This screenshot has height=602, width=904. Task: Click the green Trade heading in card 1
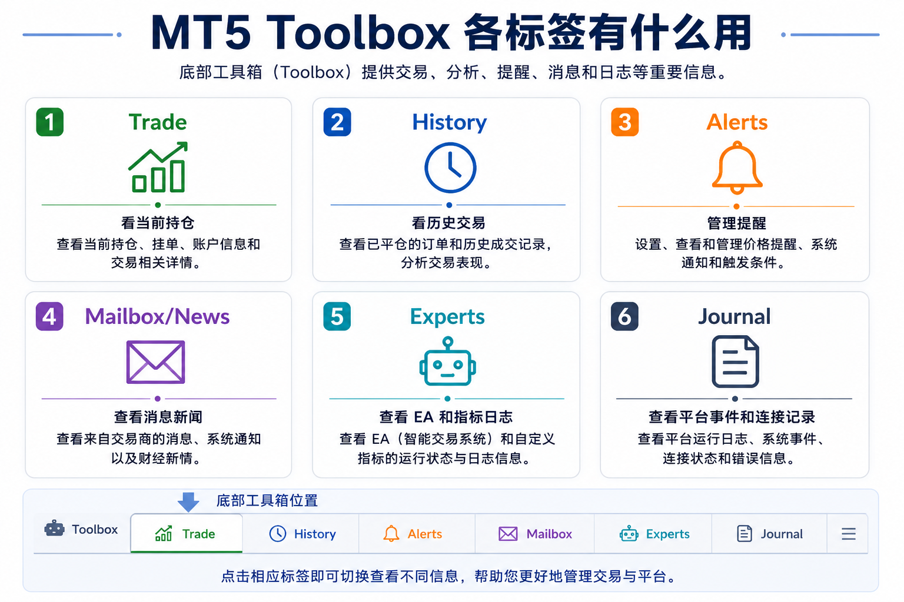[x=158, y=122]
